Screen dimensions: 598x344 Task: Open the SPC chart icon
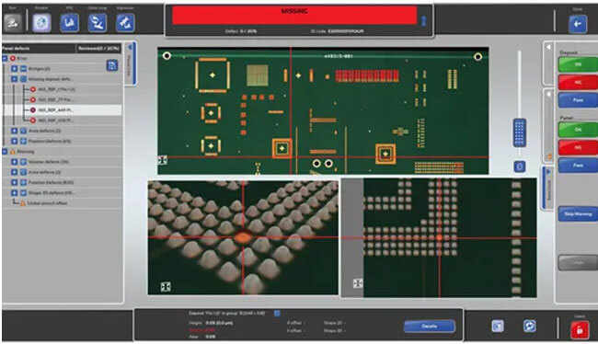pos(69,23)
